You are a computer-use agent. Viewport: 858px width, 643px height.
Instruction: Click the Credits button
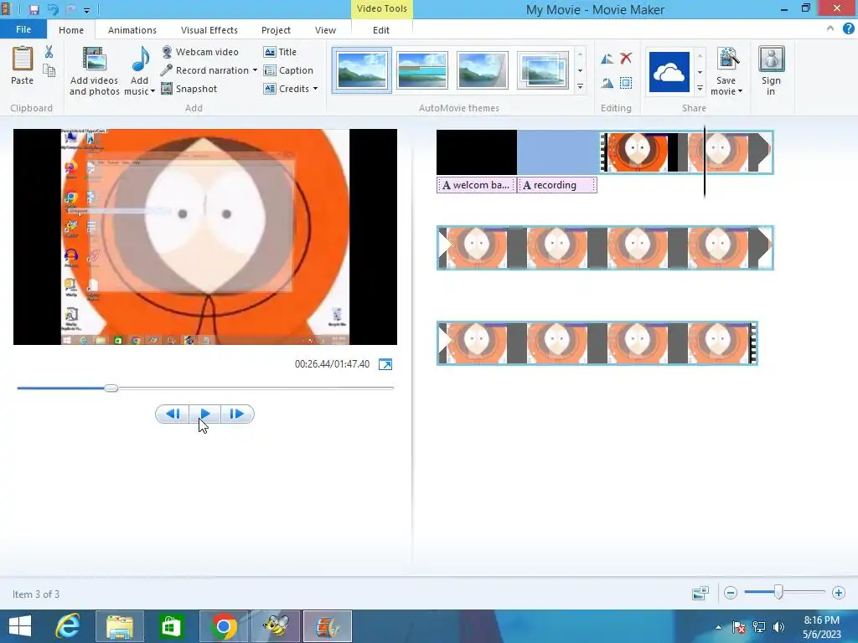[x=287, y=89]
